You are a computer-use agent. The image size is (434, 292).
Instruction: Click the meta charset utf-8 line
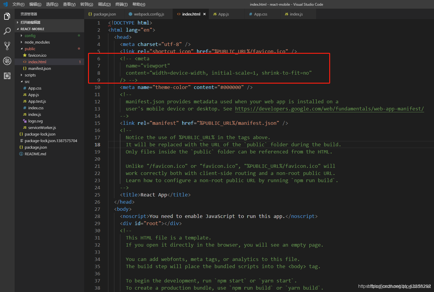(x=155, y=44)
